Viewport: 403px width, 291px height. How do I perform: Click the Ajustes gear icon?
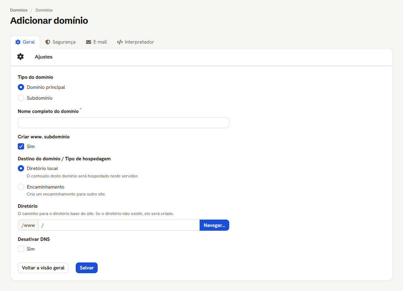[x=20, y=57]
